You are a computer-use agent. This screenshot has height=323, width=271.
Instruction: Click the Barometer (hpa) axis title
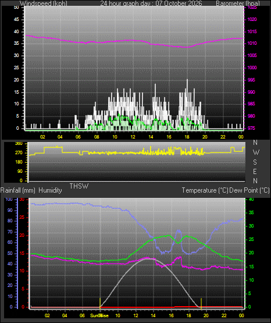pyautogui.click(x=238, y=3)
